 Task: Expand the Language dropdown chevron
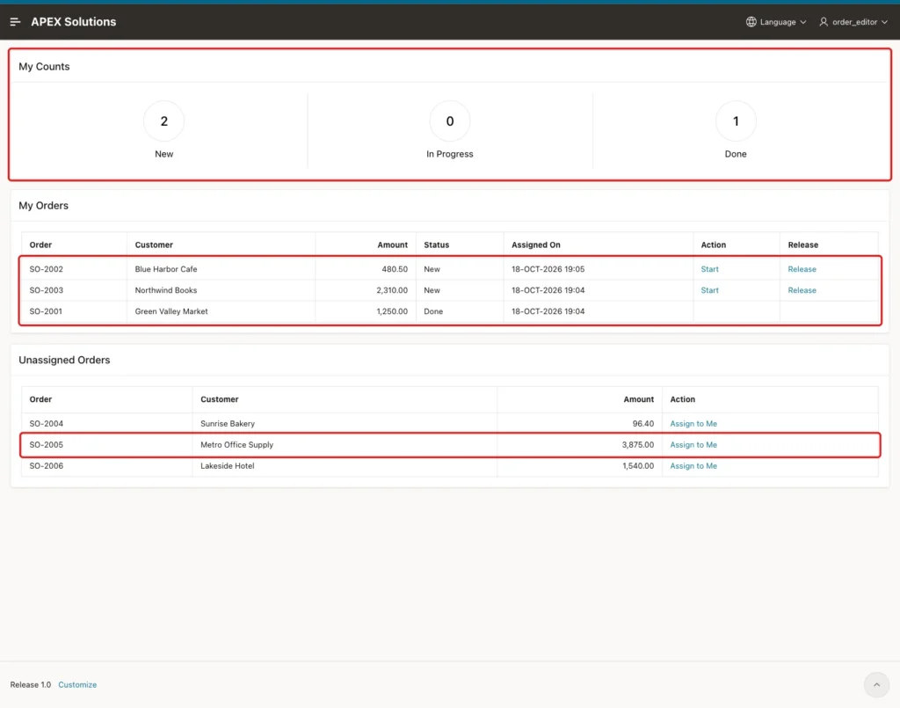click(803, 22)
